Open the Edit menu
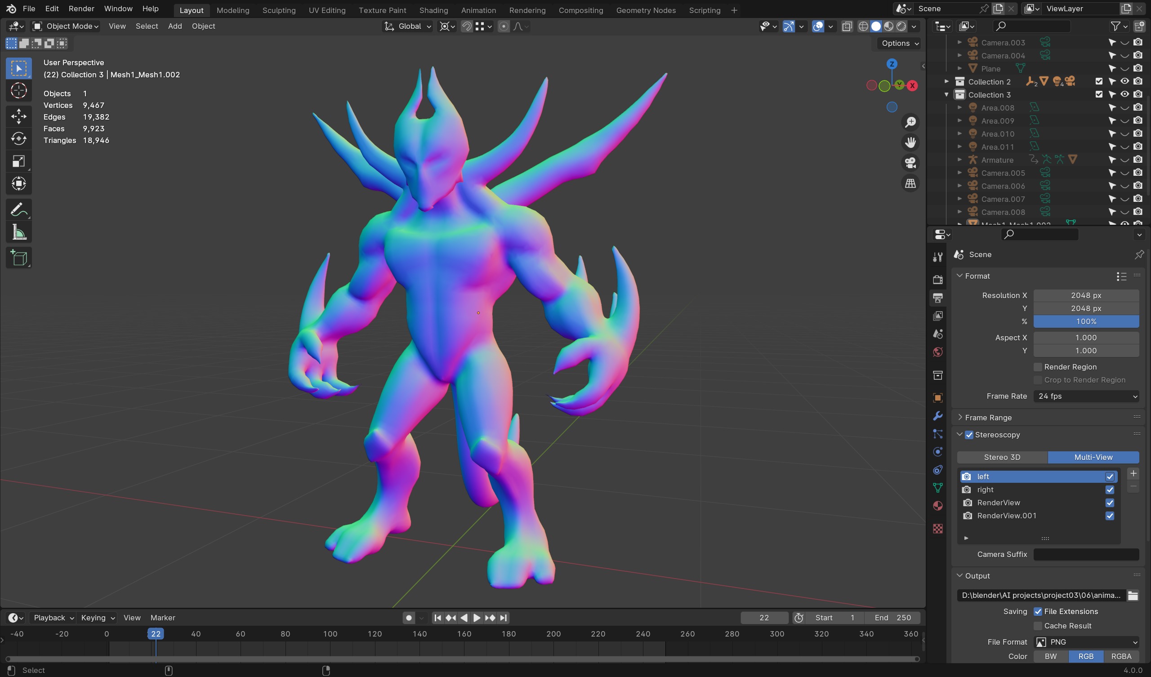Image resolution: width=1151 pixels, height=677 pixels. (x=52, y=9)
